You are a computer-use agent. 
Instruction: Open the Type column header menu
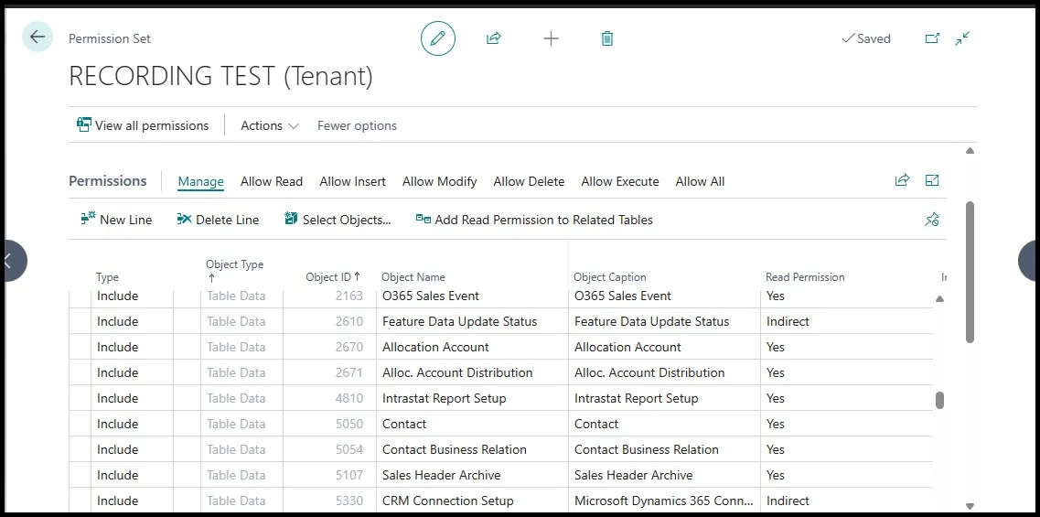pos(107,277)
